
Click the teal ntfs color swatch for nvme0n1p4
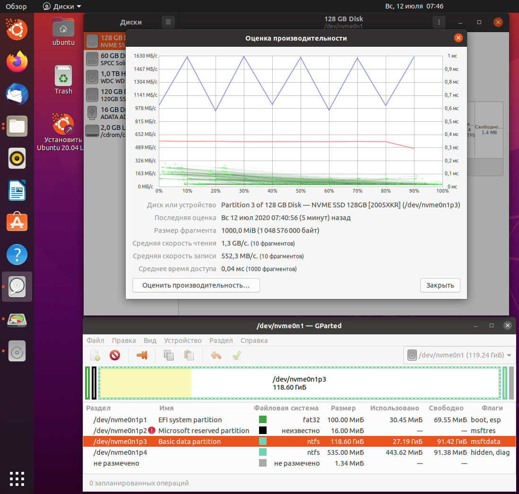tap(263, 452)
